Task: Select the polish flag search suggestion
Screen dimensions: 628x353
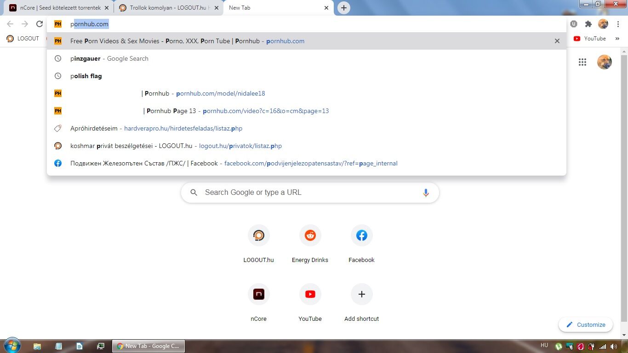Action: click(307, 76)
